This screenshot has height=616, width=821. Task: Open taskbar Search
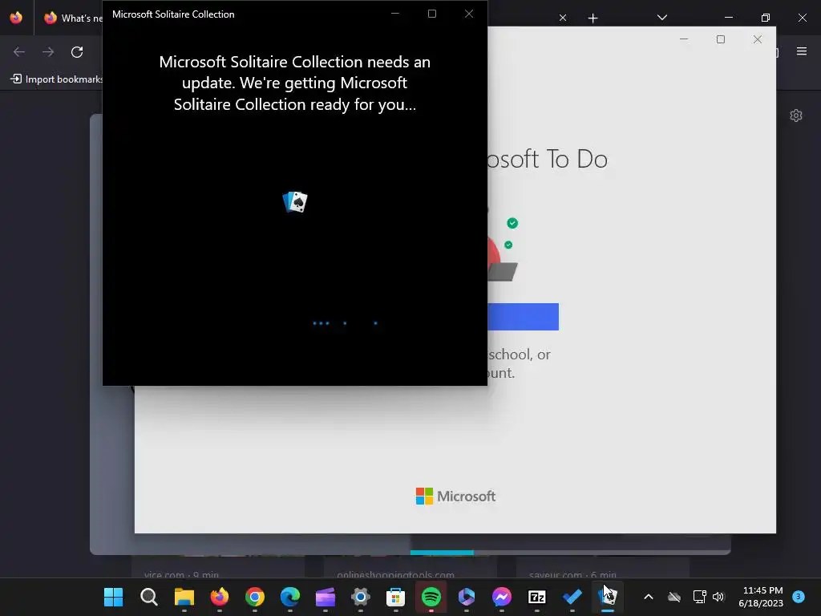coord(148,597)
